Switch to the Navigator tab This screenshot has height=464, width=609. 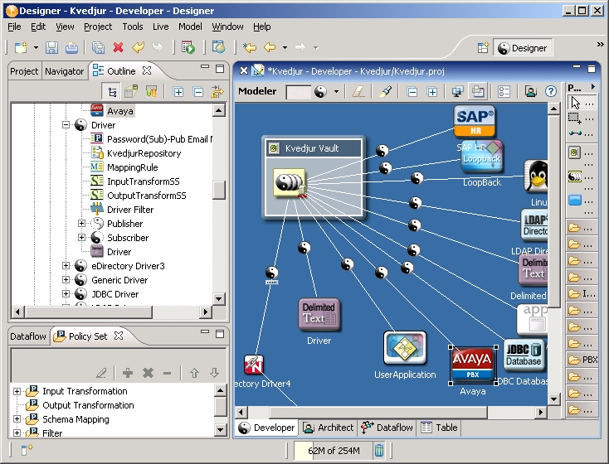65,71
